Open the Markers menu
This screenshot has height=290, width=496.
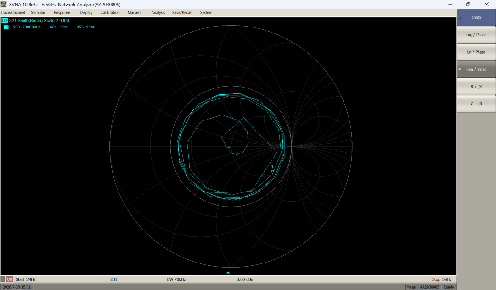pyautogui.click(x=134, y=13)
